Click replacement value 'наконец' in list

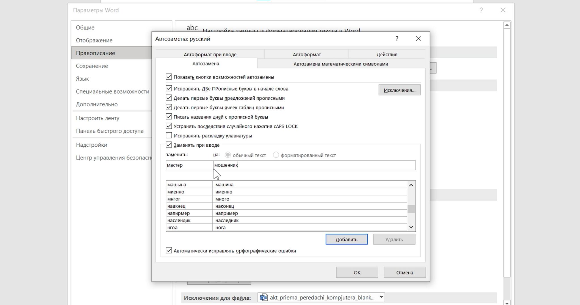coord(225,206)
